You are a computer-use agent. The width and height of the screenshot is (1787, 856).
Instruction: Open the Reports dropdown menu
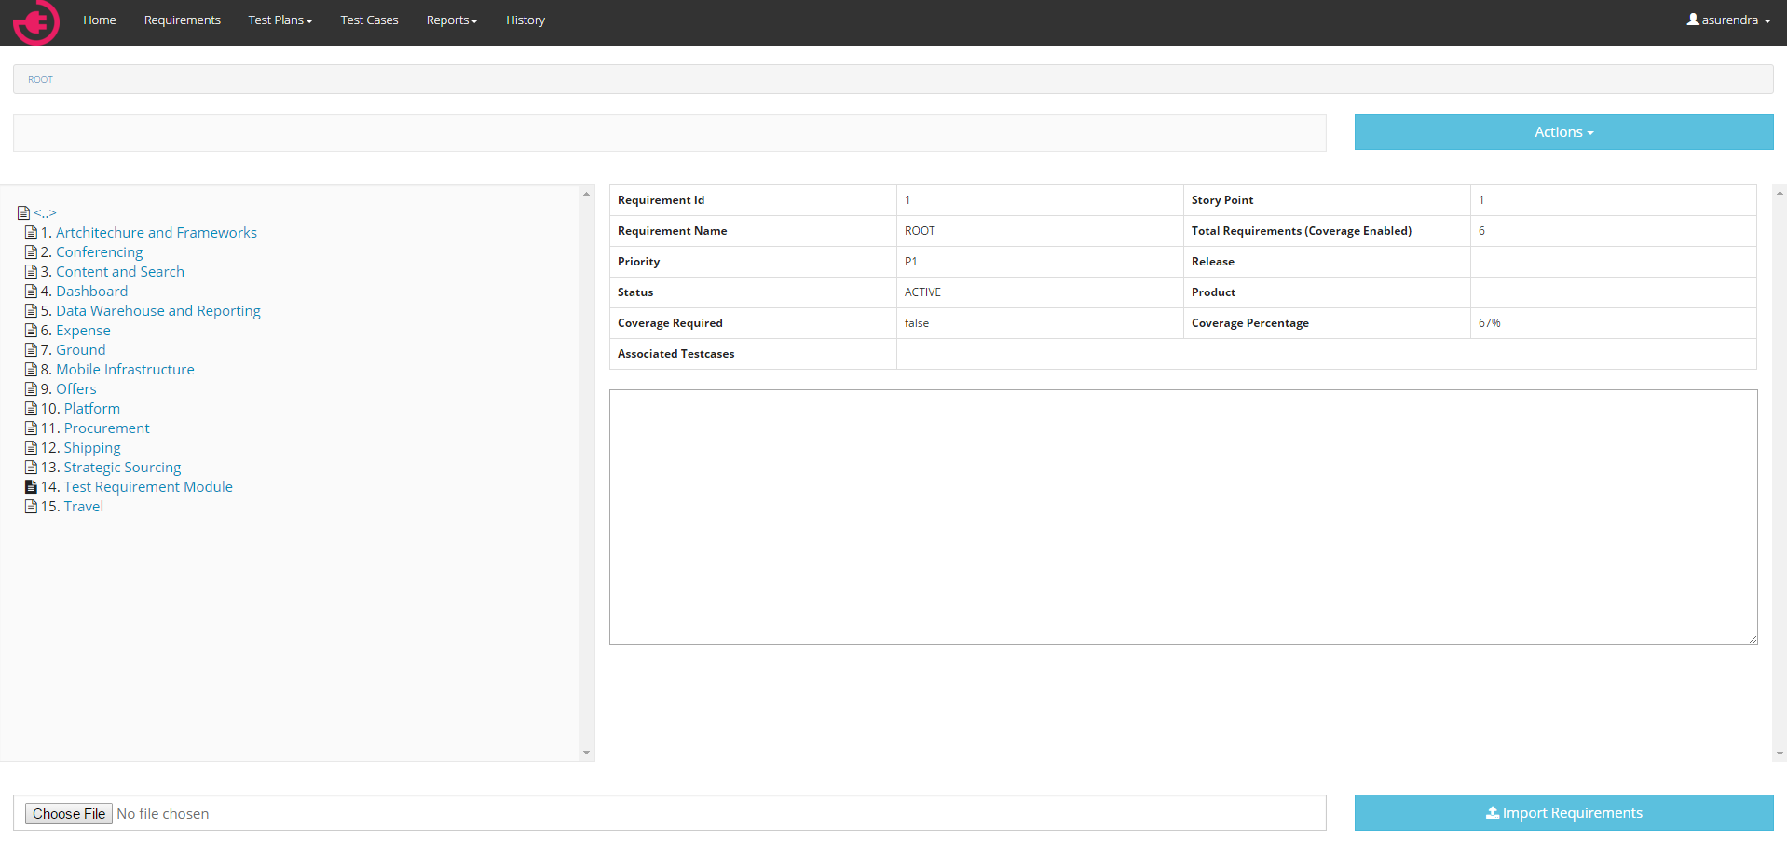[452, 20]
